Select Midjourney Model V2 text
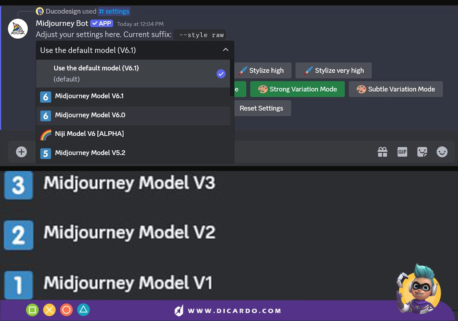Screen dimensions: 458x321 (x=130, y=233)
